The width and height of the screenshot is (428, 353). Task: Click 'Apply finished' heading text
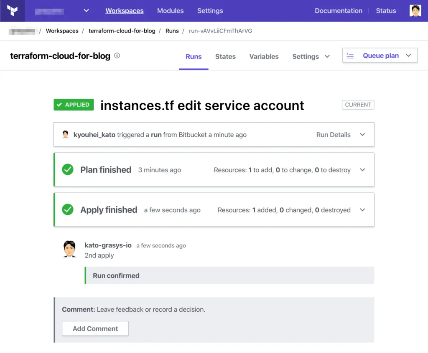click(109, 210)
